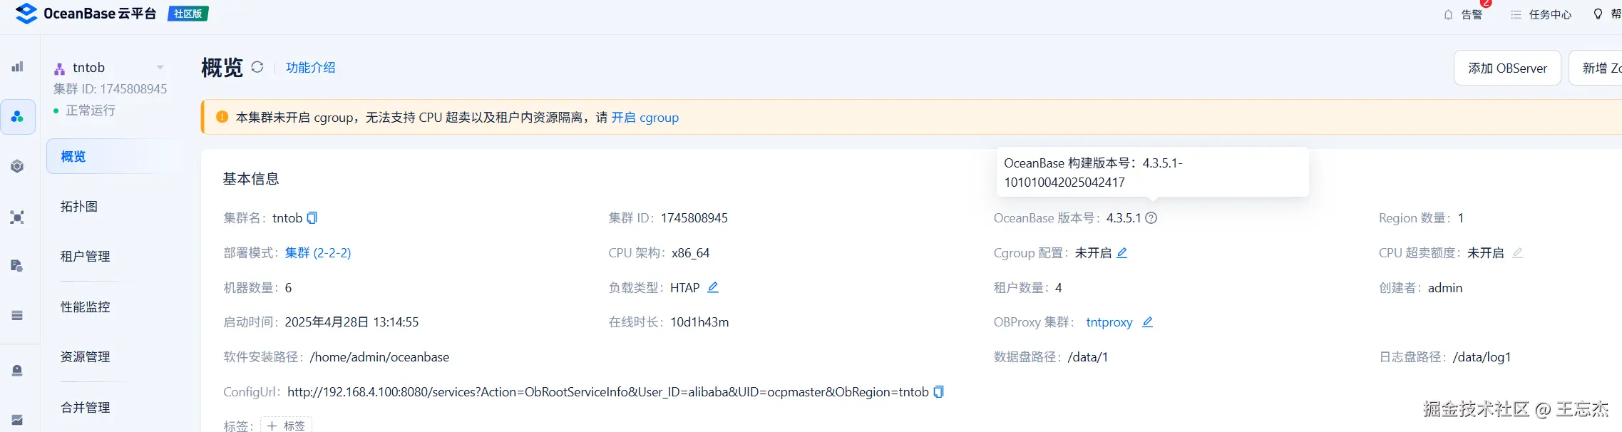Expand the tntob cluster selector dropdown

click(x=160, y=68)
